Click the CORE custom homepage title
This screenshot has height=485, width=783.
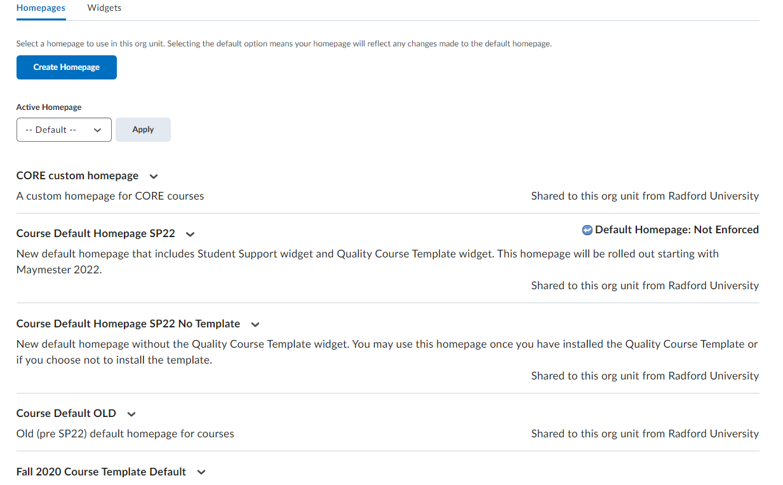point(77,175)
